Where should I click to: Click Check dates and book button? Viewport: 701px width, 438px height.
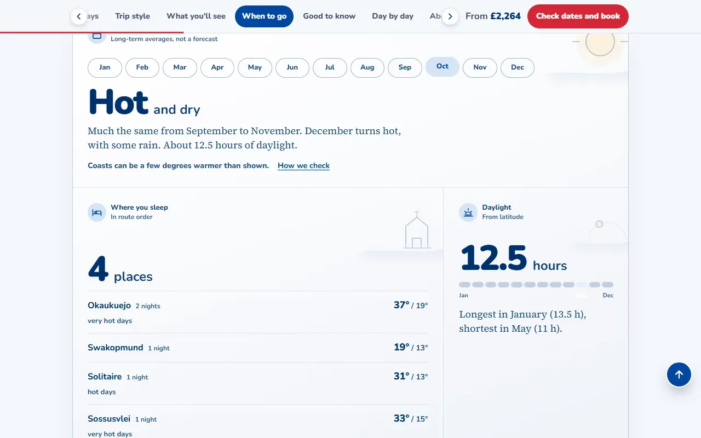coord(578,16)
